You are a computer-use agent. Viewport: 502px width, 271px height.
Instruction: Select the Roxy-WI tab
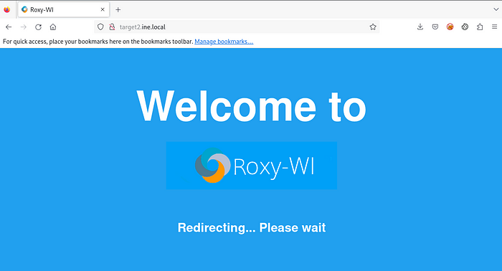click(x=64, y=9)
